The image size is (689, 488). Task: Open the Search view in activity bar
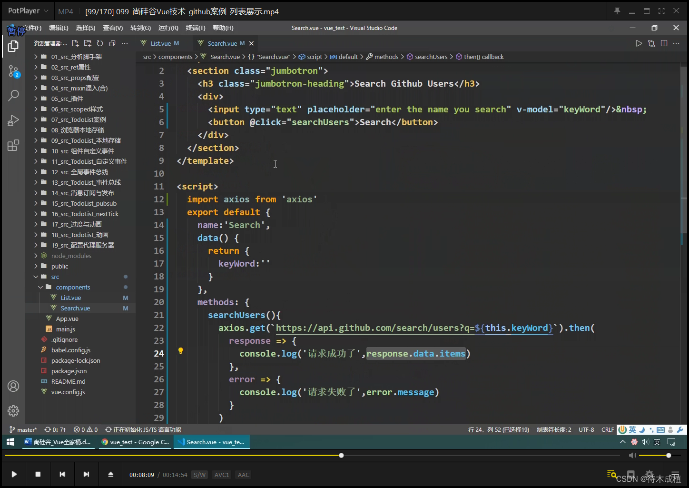(x=13, y=96)
